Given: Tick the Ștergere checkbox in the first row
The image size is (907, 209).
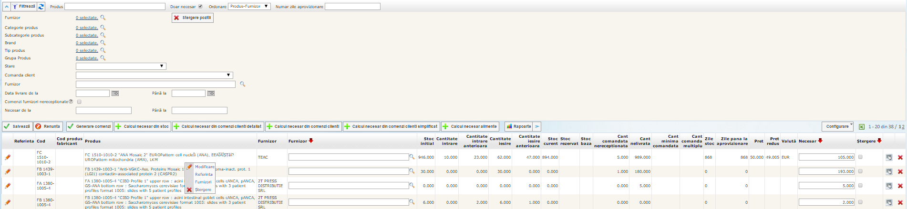Looking at the screenshot, I should 860,157.
